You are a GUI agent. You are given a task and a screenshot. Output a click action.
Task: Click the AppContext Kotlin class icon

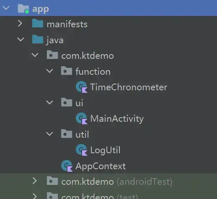[67, 166]
